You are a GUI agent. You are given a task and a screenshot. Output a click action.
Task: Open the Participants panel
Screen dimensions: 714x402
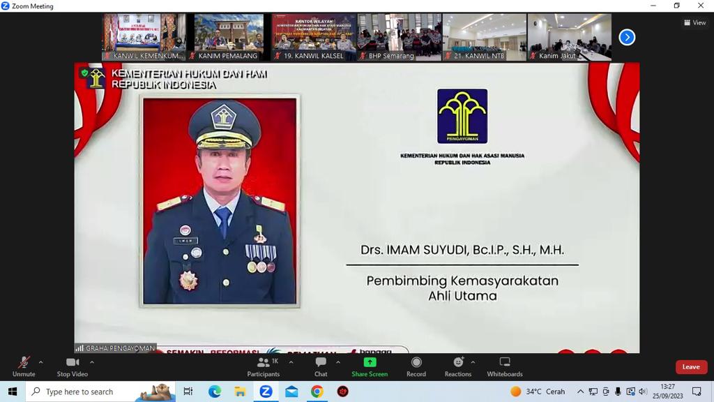click(263, 366)
